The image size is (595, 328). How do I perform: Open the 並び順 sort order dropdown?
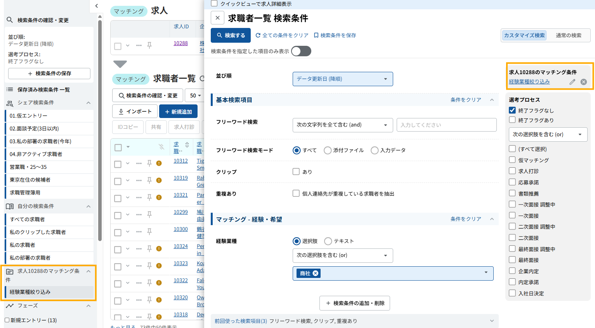342,79
